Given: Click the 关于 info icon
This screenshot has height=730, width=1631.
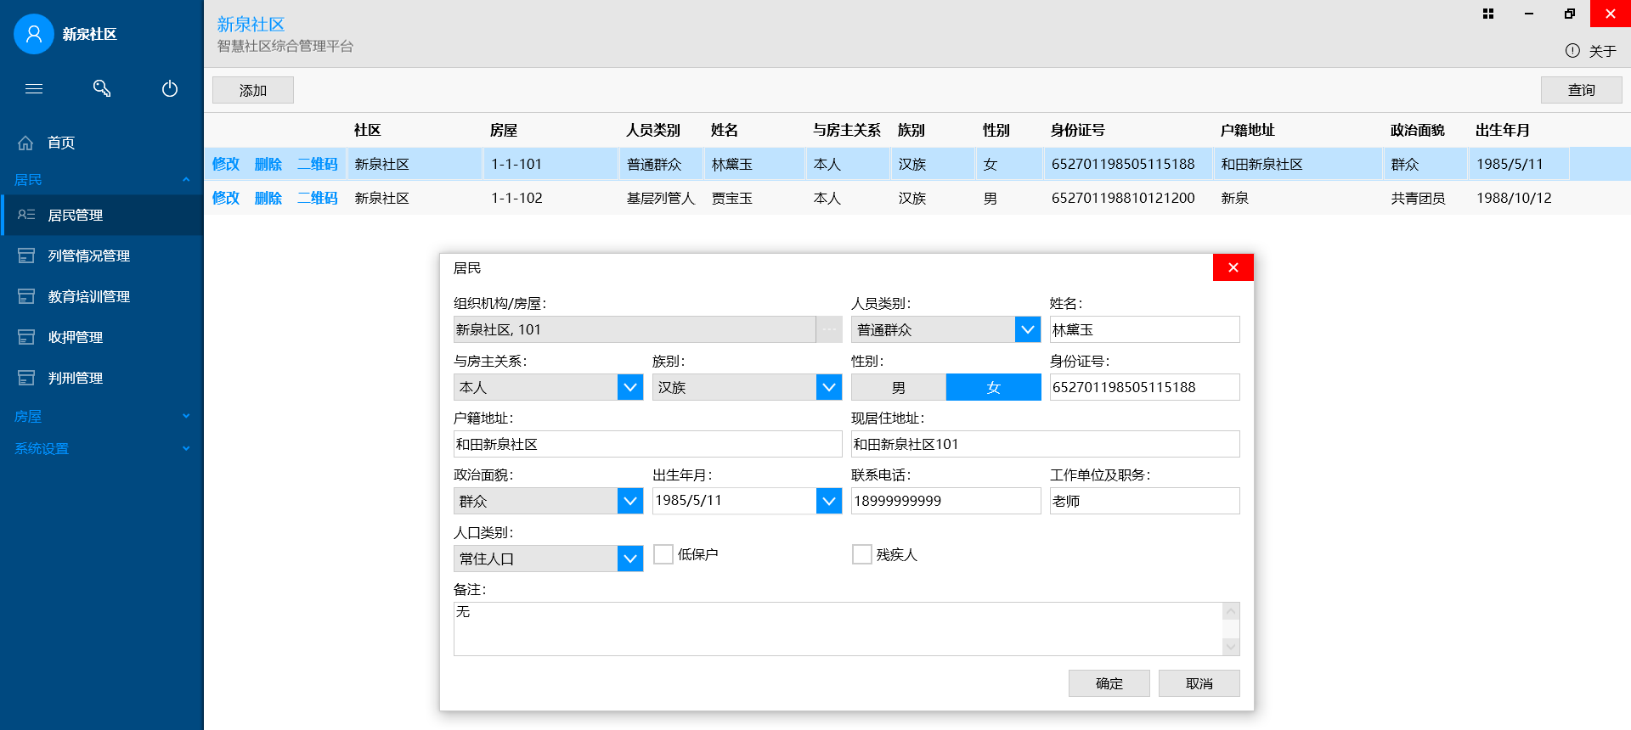Looking at the screenshot, I should [x=1572, y=51].
